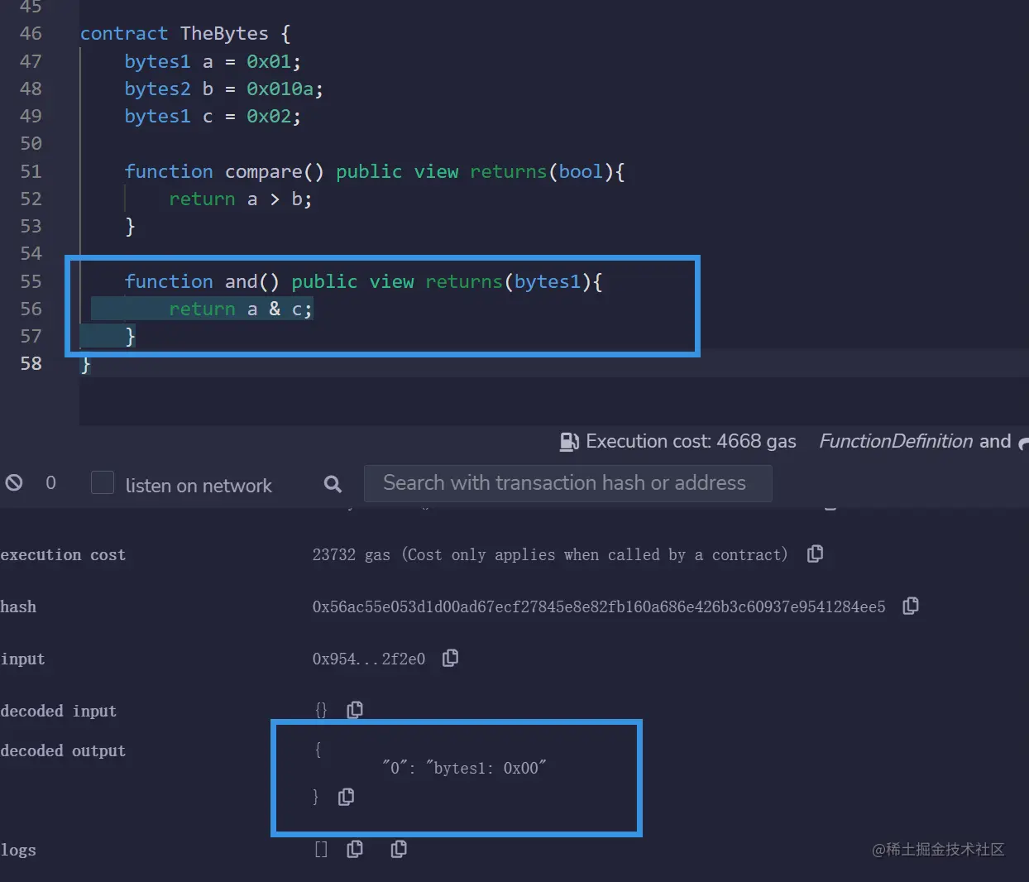This screenshot has height=882, width=1029.
Task: Copy the decoded input value
Action: pyautogui.click(x=355, y=709)
